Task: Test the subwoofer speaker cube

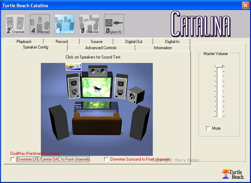Action: (x=136, y=95)
